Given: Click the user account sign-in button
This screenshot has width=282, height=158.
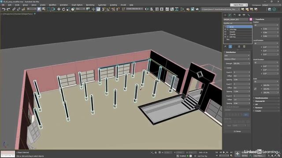Looking at the screenshot, I should coord(239,5).
